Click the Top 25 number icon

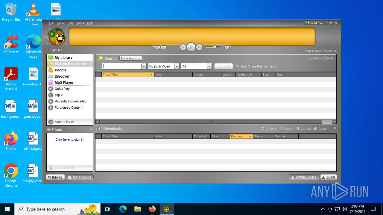click(51, 95)
